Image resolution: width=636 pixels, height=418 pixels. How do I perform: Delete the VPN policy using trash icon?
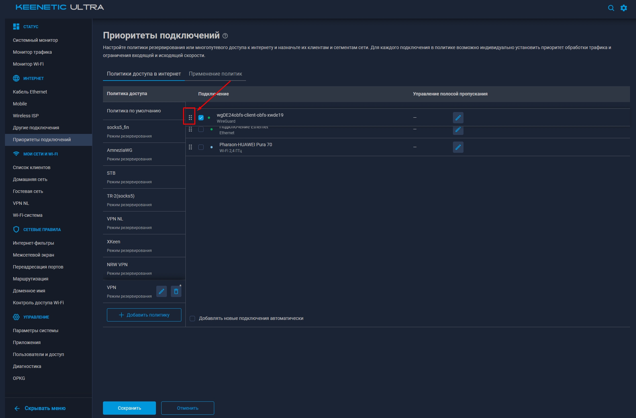point(176,291)
